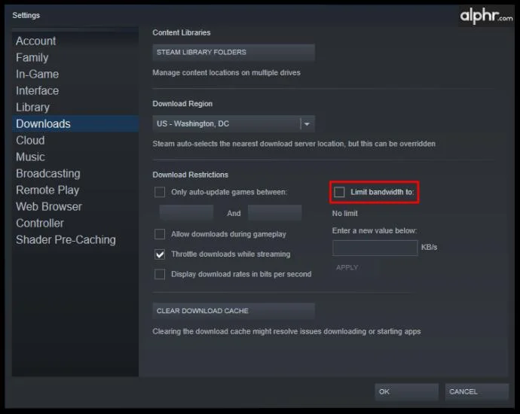This screenshot has height=414, width=520.
Task: Focus the bandwidth KB/s input field
Action: [x=375, y=248]
